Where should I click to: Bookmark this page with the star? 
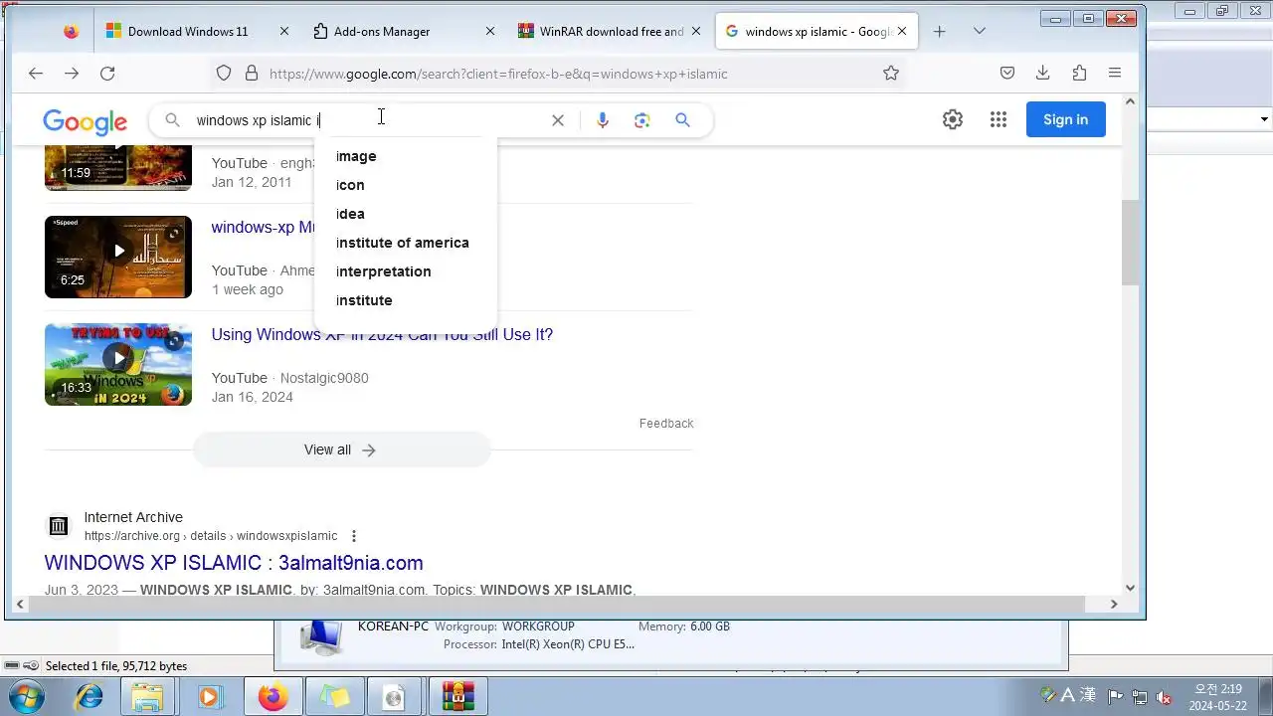point(891,73)
